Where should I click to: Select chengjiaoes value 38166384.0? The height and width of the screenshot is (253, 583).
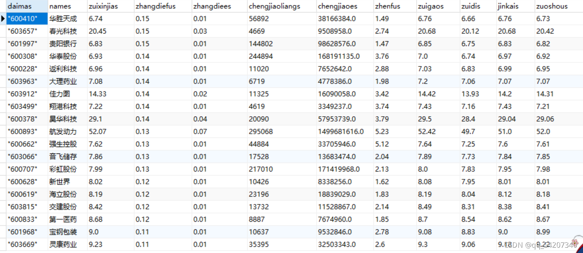click(345, 19)
